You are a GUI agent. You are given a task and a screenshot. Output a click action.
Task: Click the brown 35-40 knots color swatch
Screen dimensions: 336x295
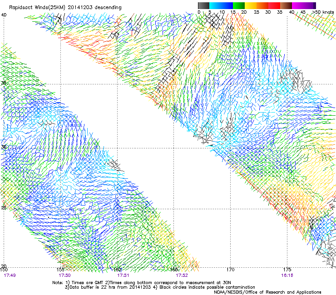coord(286,5)
